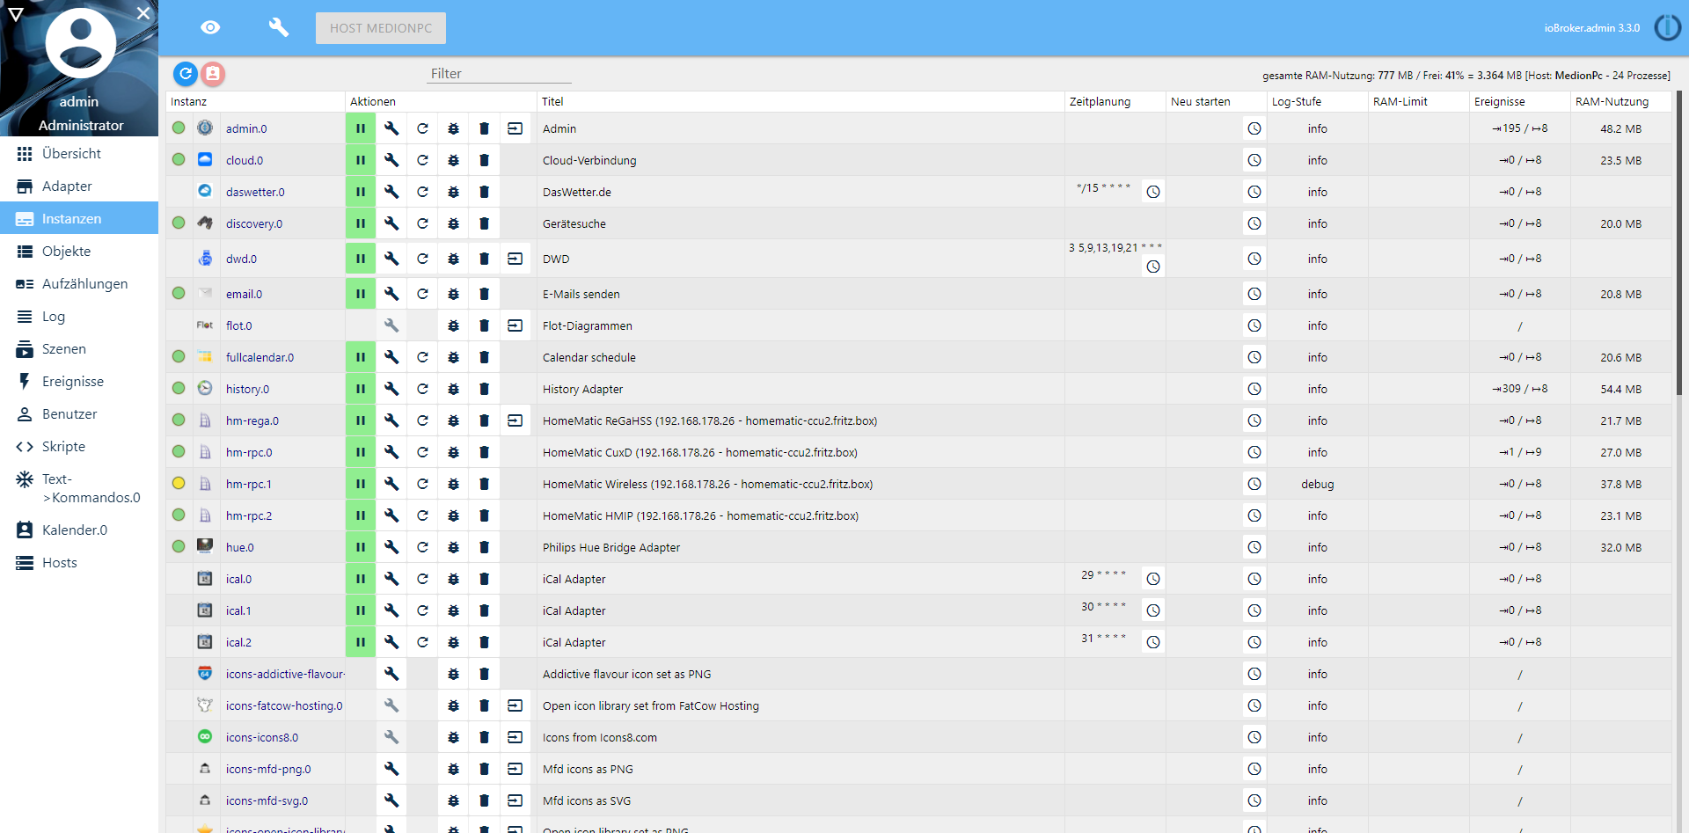Show the Log page
Screen dimensions: 1689x833
(x=79, y=316)
